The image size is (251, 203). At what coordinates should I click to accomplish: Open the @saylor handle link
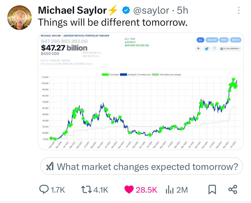pos(151,11)
